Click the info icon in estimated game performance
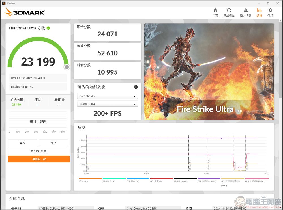 coord(136,87)
